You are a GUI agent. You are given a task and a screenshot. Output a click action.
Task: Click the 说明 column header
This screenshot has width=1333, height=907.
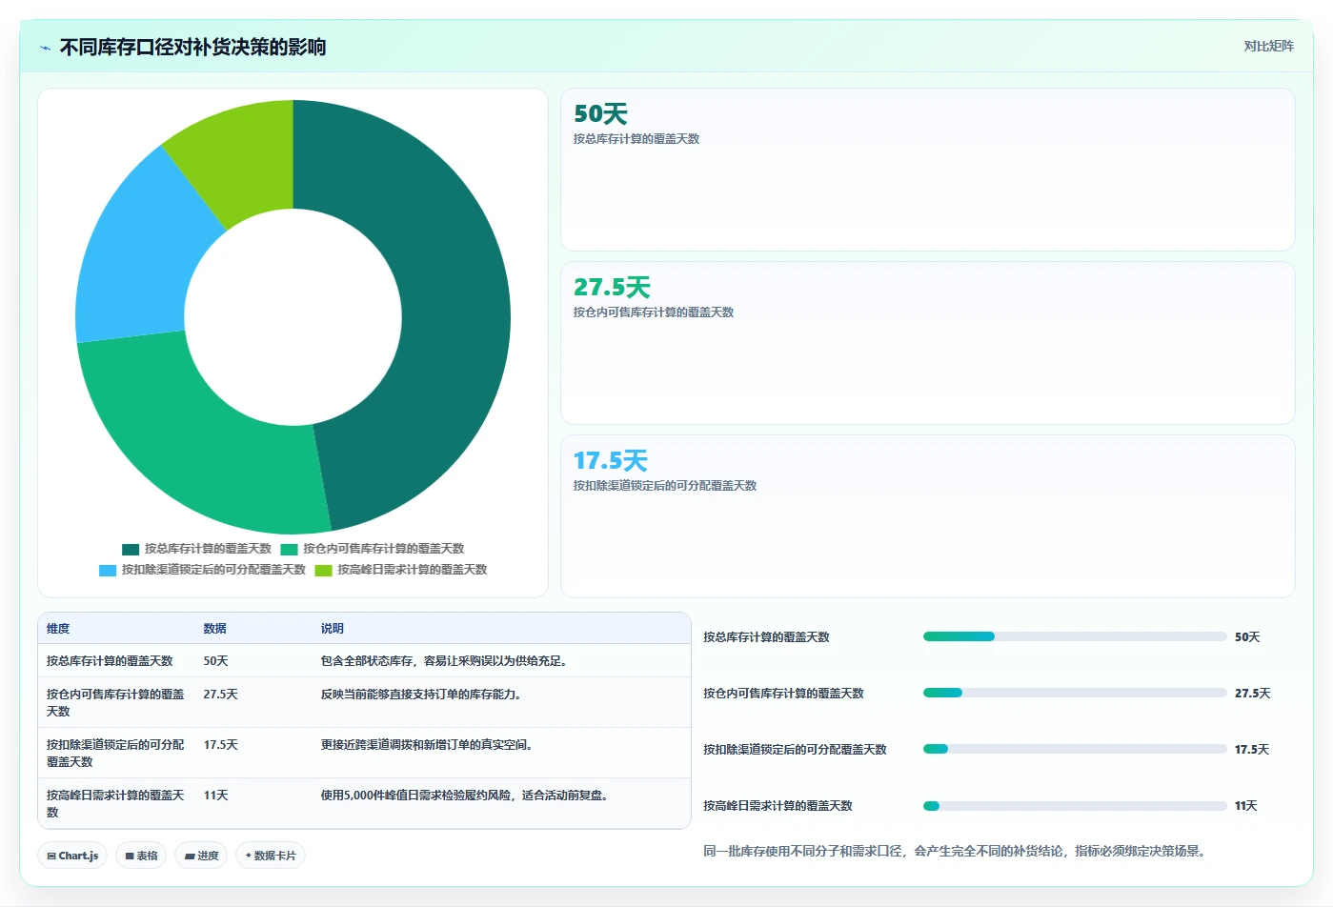click(332, 629)
